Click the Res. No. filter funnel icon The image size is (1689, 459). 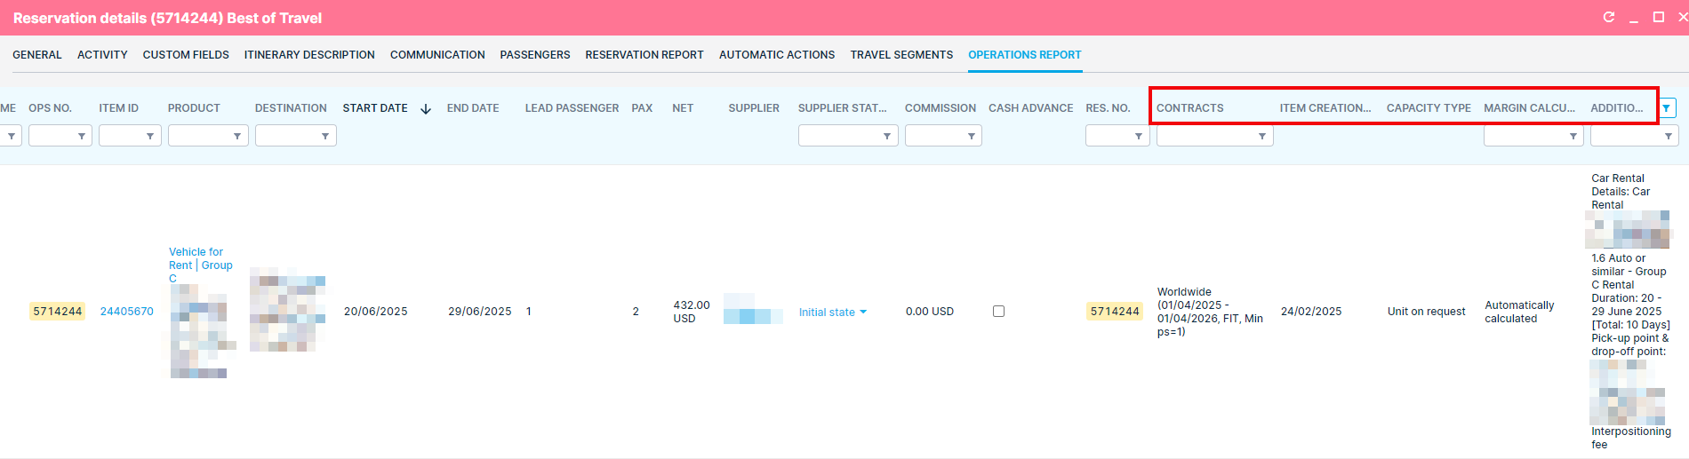coord(1139,137)
